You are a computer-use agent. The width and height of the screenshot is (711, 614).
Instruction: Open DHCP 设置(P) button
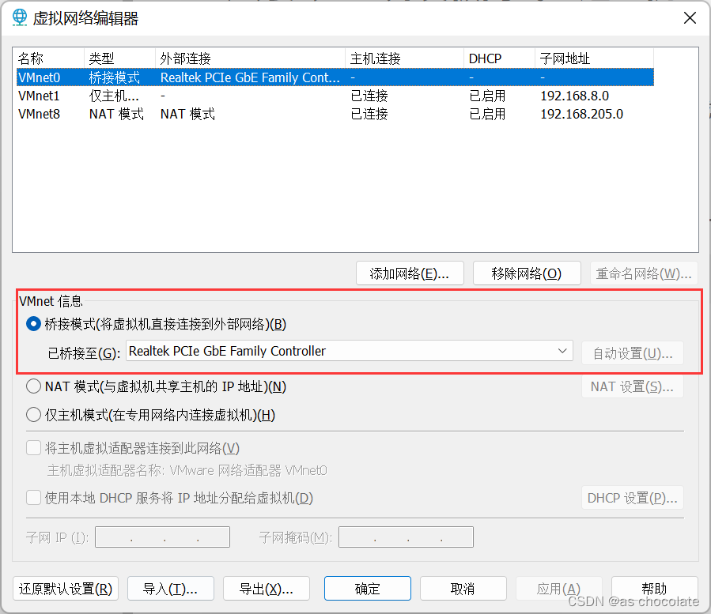[633, 498]
